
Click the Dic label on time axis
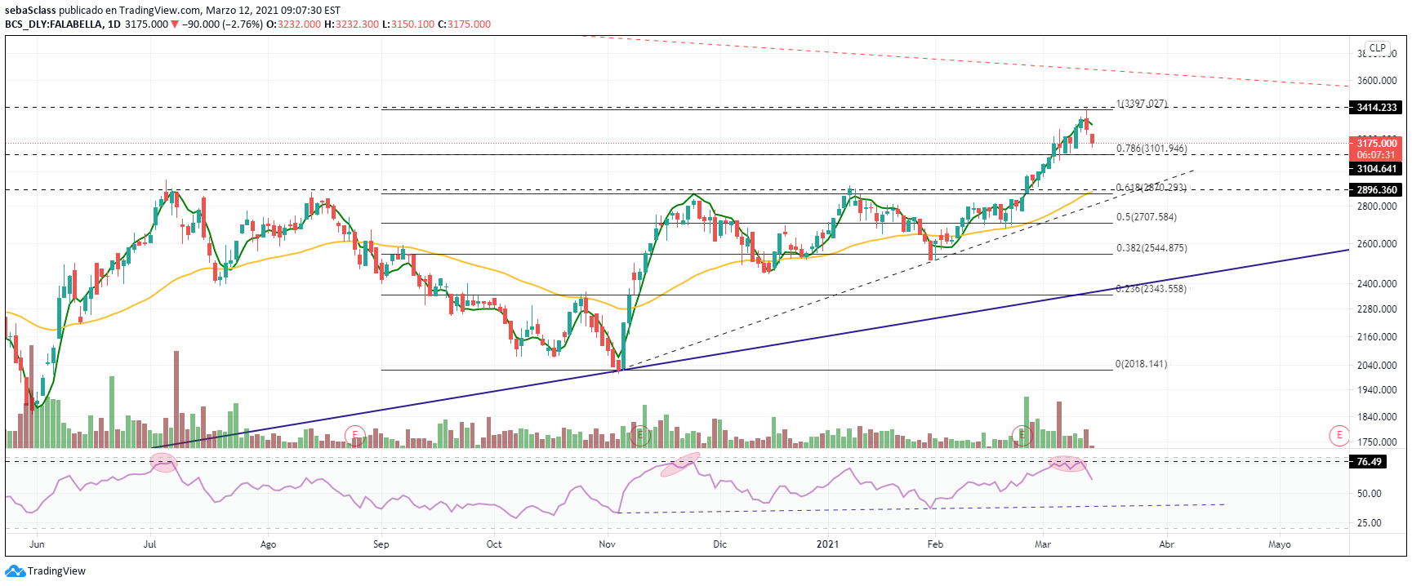719,544
